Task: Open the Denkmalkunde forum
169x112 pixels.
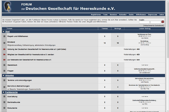Action: click(x=14, y=102)
